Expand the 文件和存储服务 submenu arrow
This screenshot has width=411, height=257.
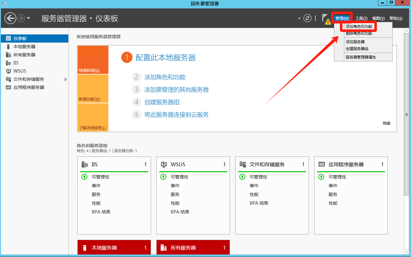click(x=65, y=79)
